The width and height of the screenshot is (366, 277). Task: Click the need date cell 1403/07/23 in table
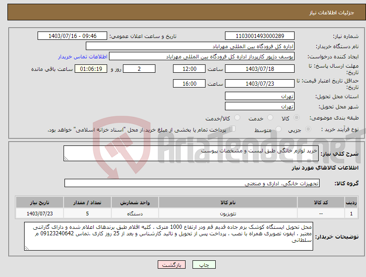tap(40, 214)
